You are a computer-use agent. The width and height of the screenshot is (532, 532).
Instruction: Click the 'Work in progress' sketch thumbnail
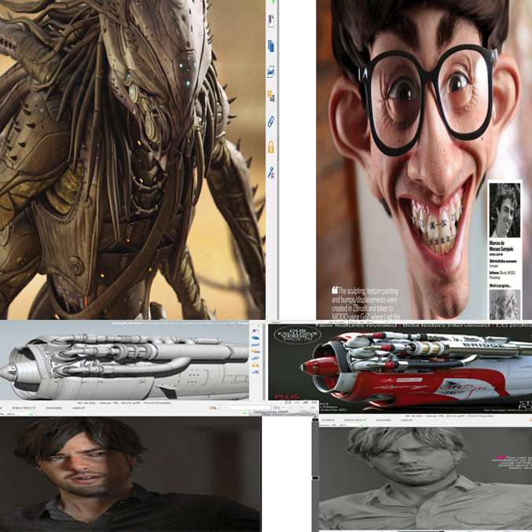coord(504,304)
